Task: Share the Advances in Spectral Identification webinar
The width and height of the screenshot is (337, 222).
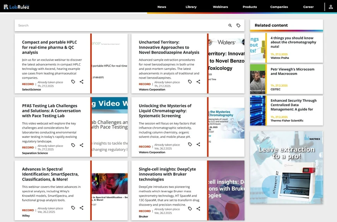Action: tap(82, 208)
